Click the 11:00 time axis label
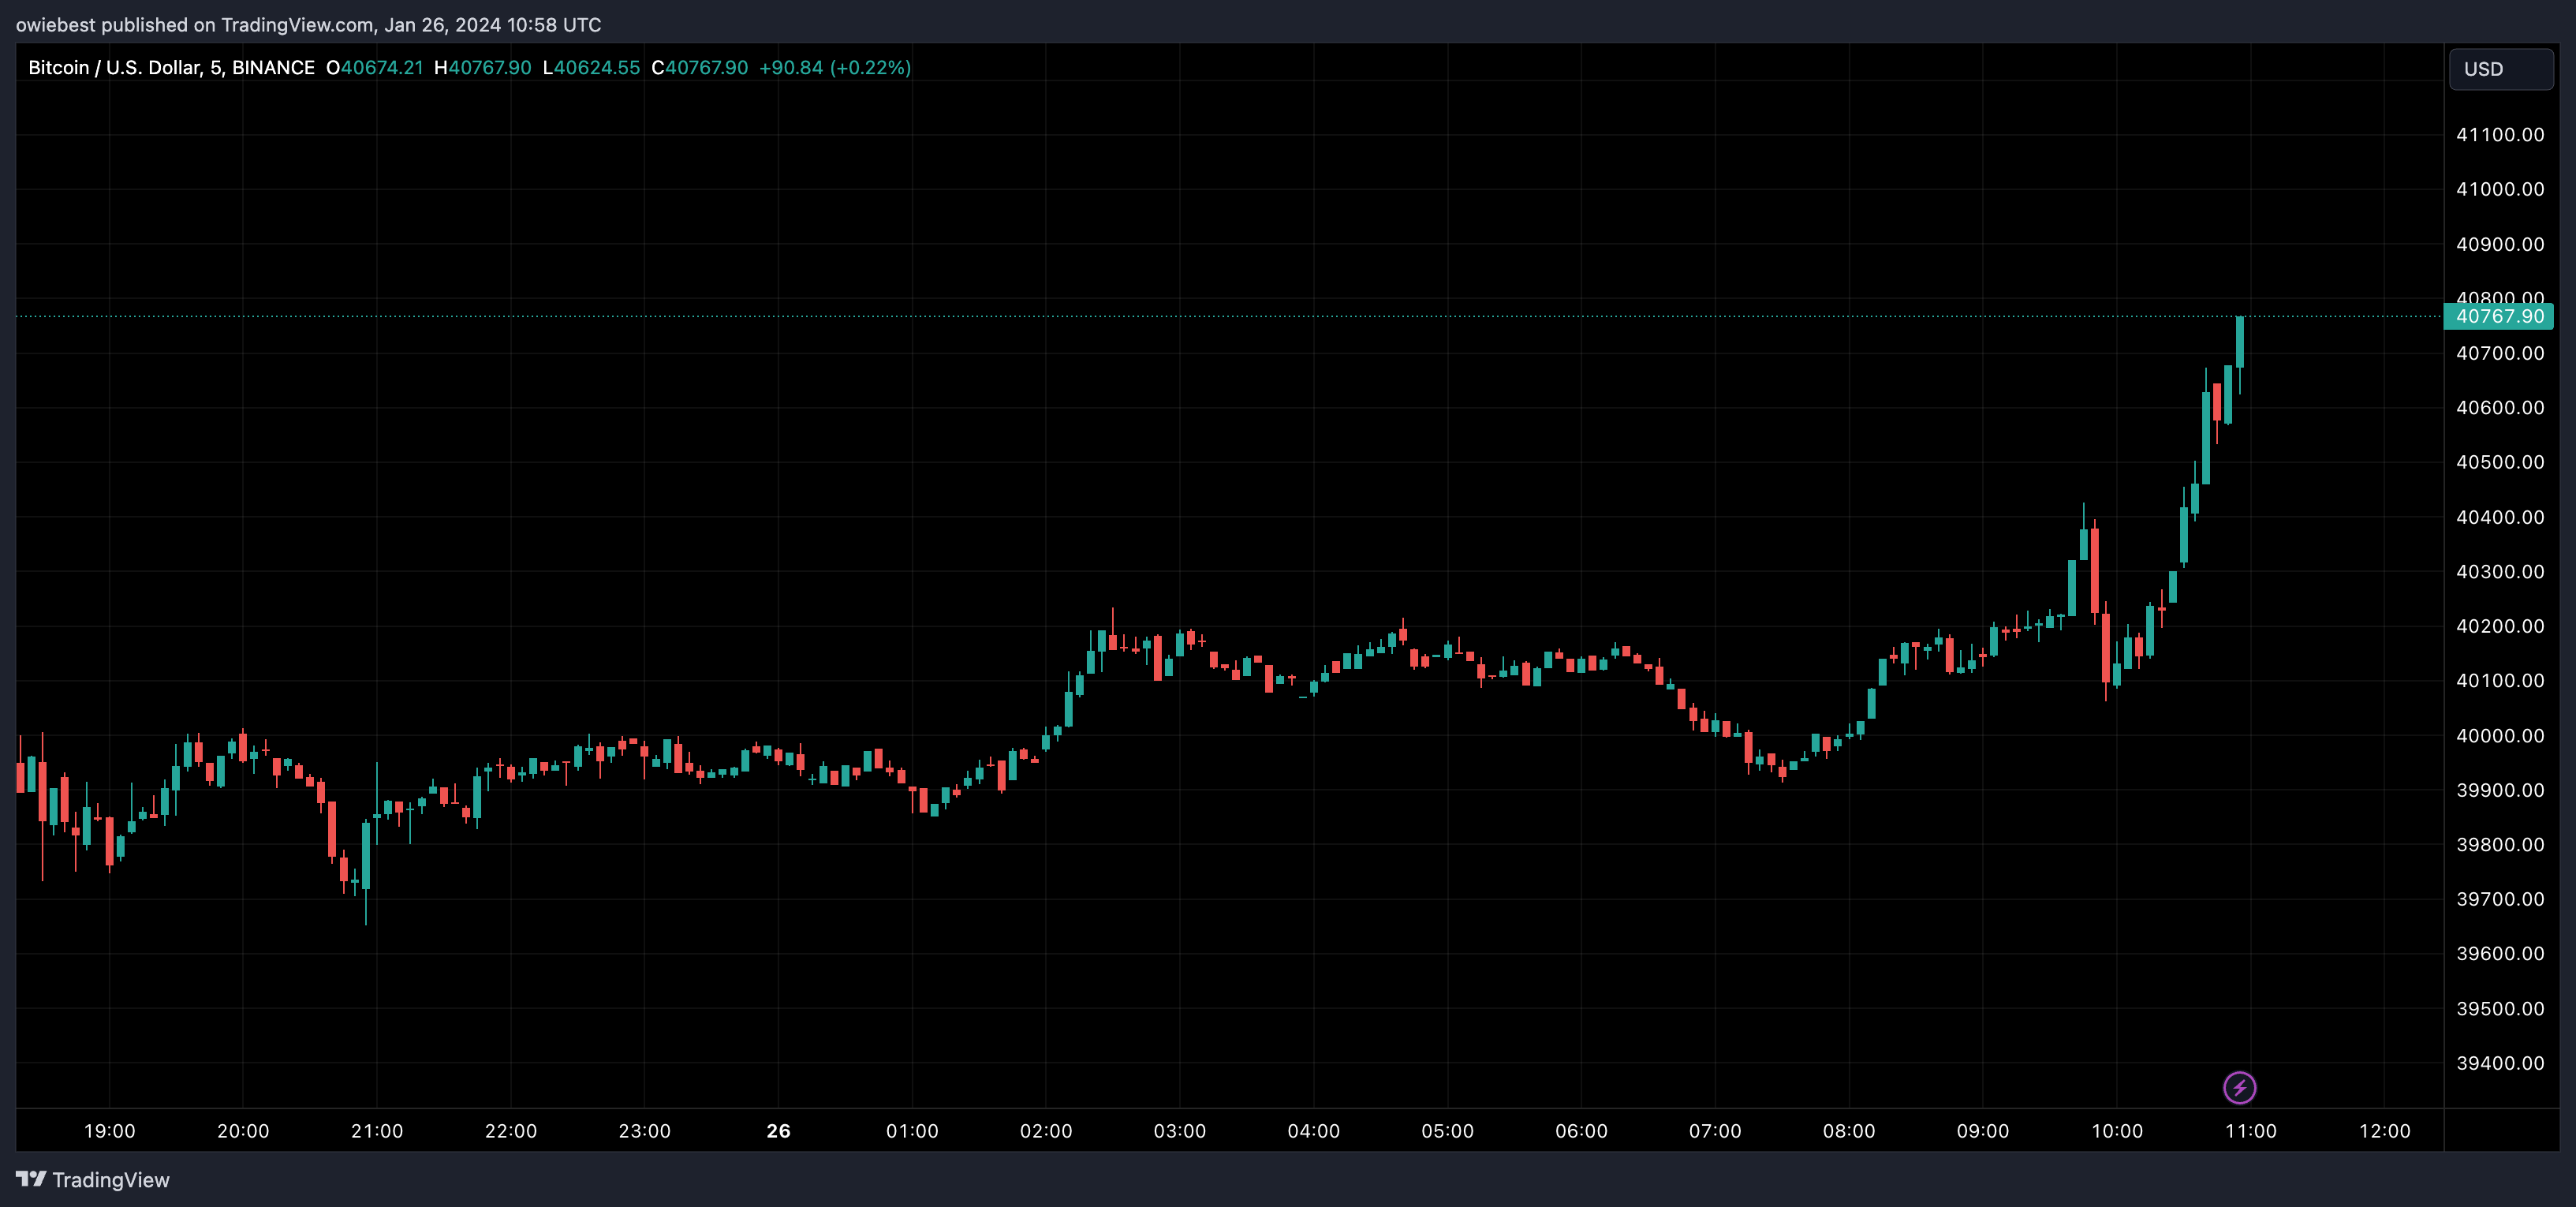The height and width of the screenshot is (1207, 2576). point(2251,1131)
